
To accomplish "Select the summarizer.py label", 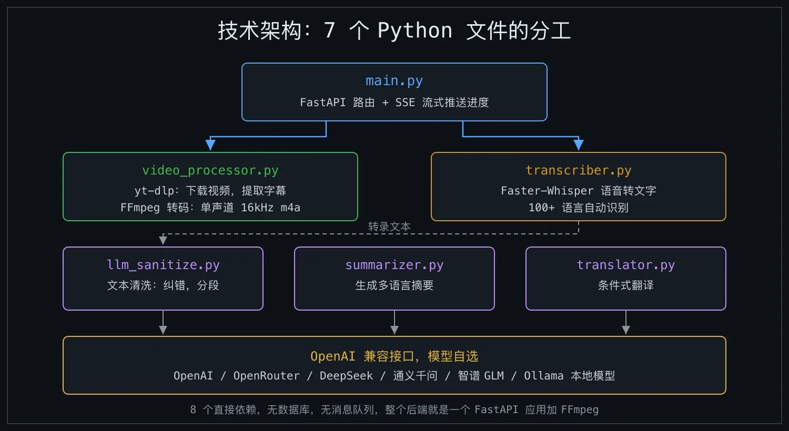I will point(394,265).
